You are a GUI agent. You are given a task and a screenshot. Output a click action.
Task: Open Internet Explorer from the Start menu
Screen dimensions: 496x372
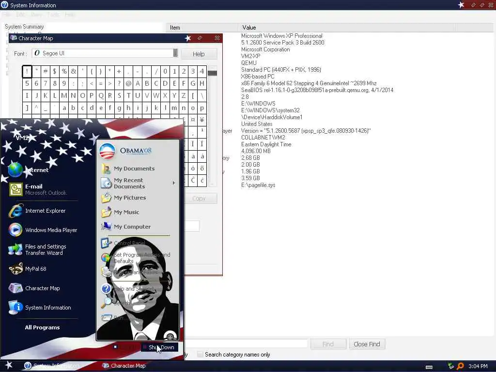(37, 211)
